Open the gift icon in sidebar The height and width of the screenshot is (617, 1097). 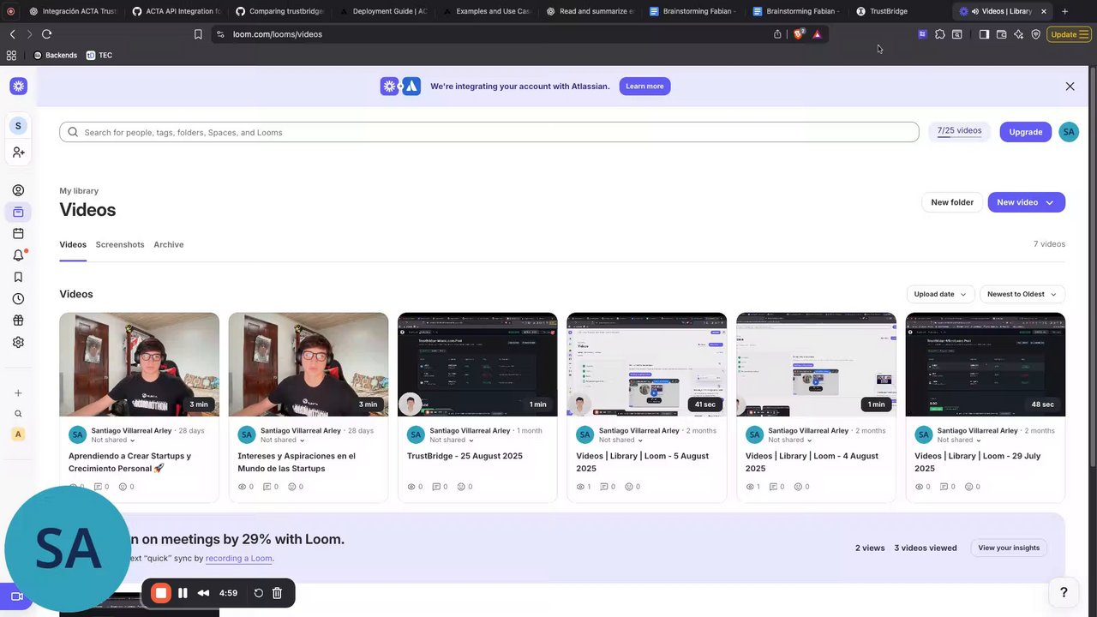tap(18, 320)
